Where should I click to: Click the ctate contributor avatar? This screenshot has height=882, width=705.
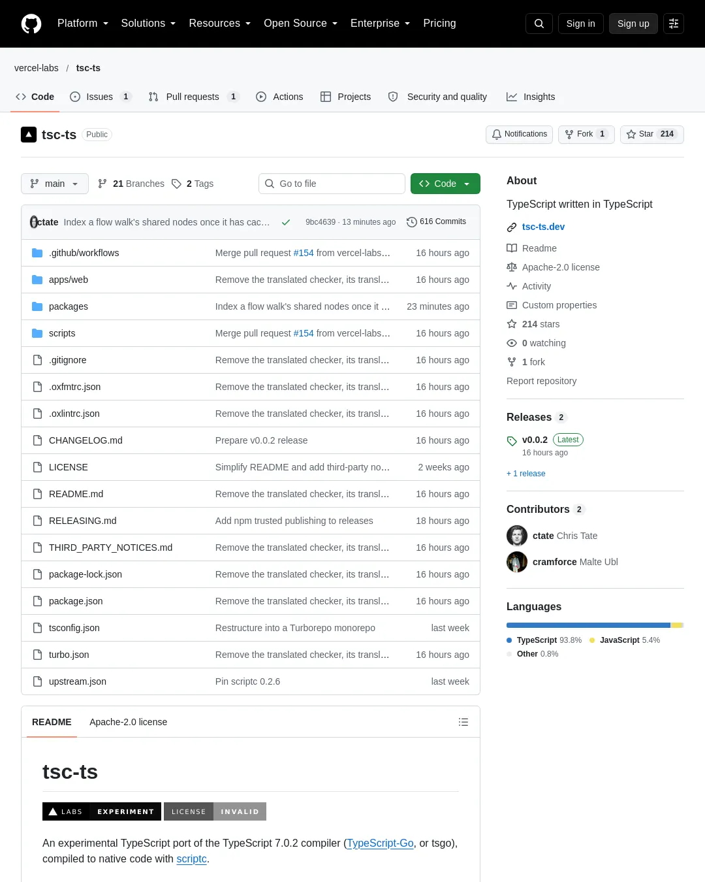click(x=517, y=536)
